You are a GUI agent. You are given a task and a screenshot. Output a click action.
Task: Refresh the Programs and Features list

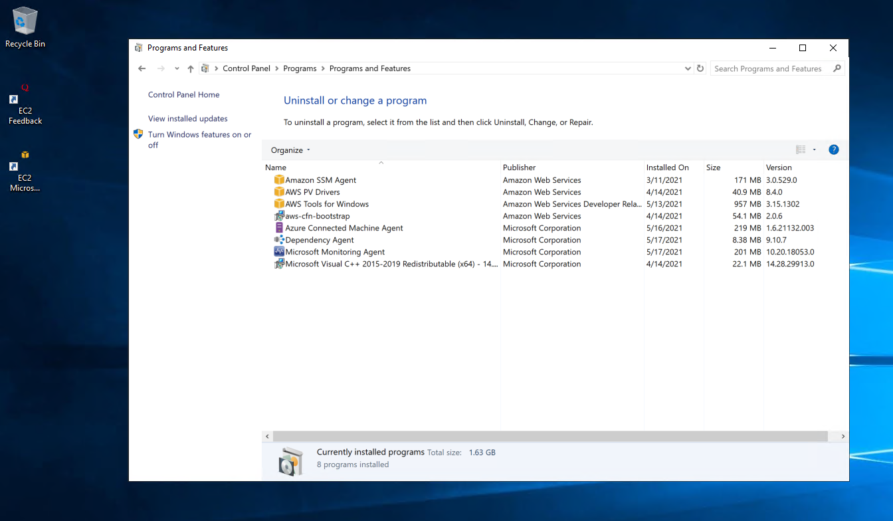pyautogui.click(x=700, y=68)
